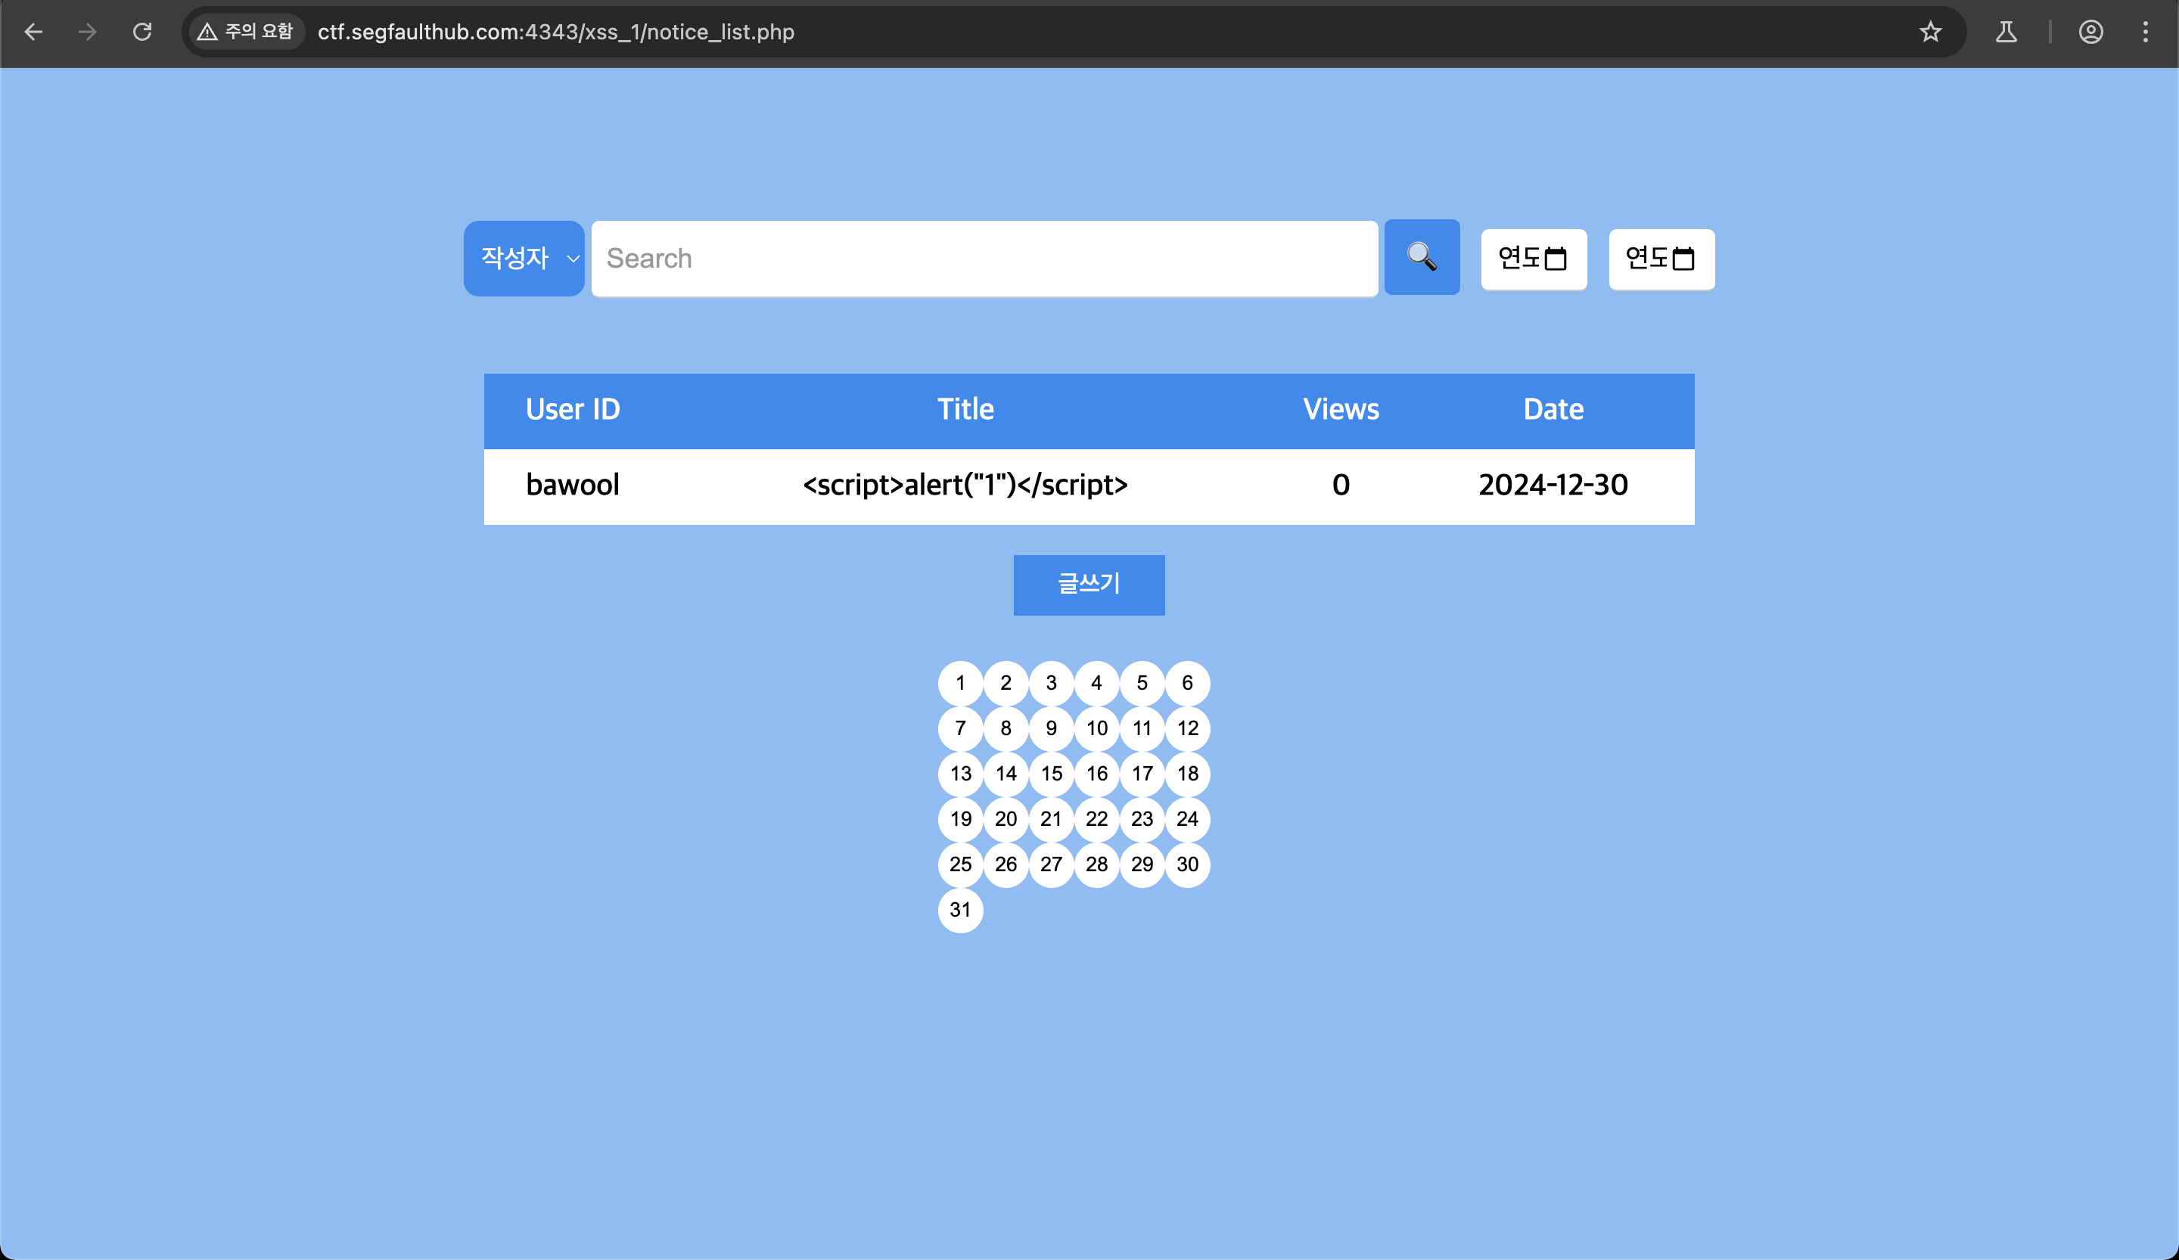Go to page 31 in pagination

[x=960, y=909]
